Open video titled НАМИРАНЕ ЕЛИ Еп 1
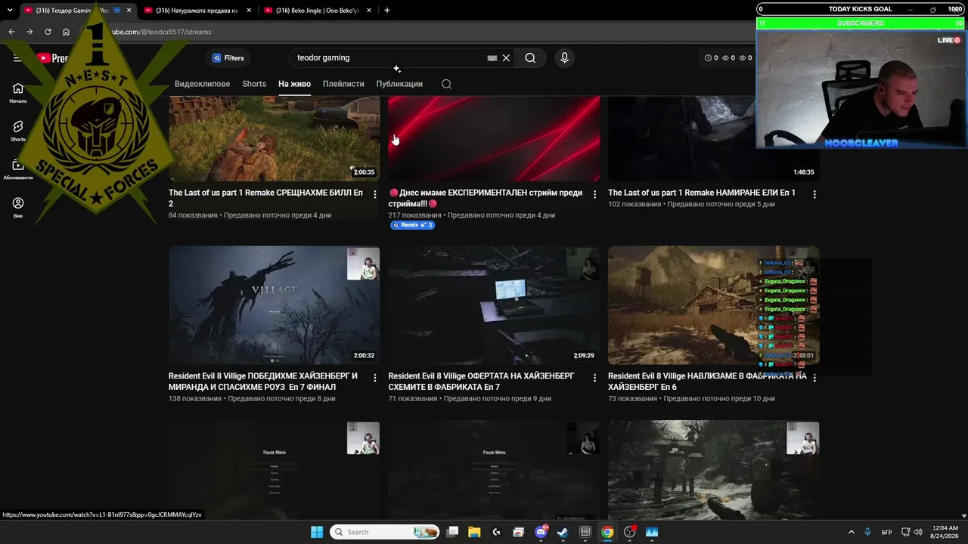Screen dimensions: 968x544 click(702, 193)
